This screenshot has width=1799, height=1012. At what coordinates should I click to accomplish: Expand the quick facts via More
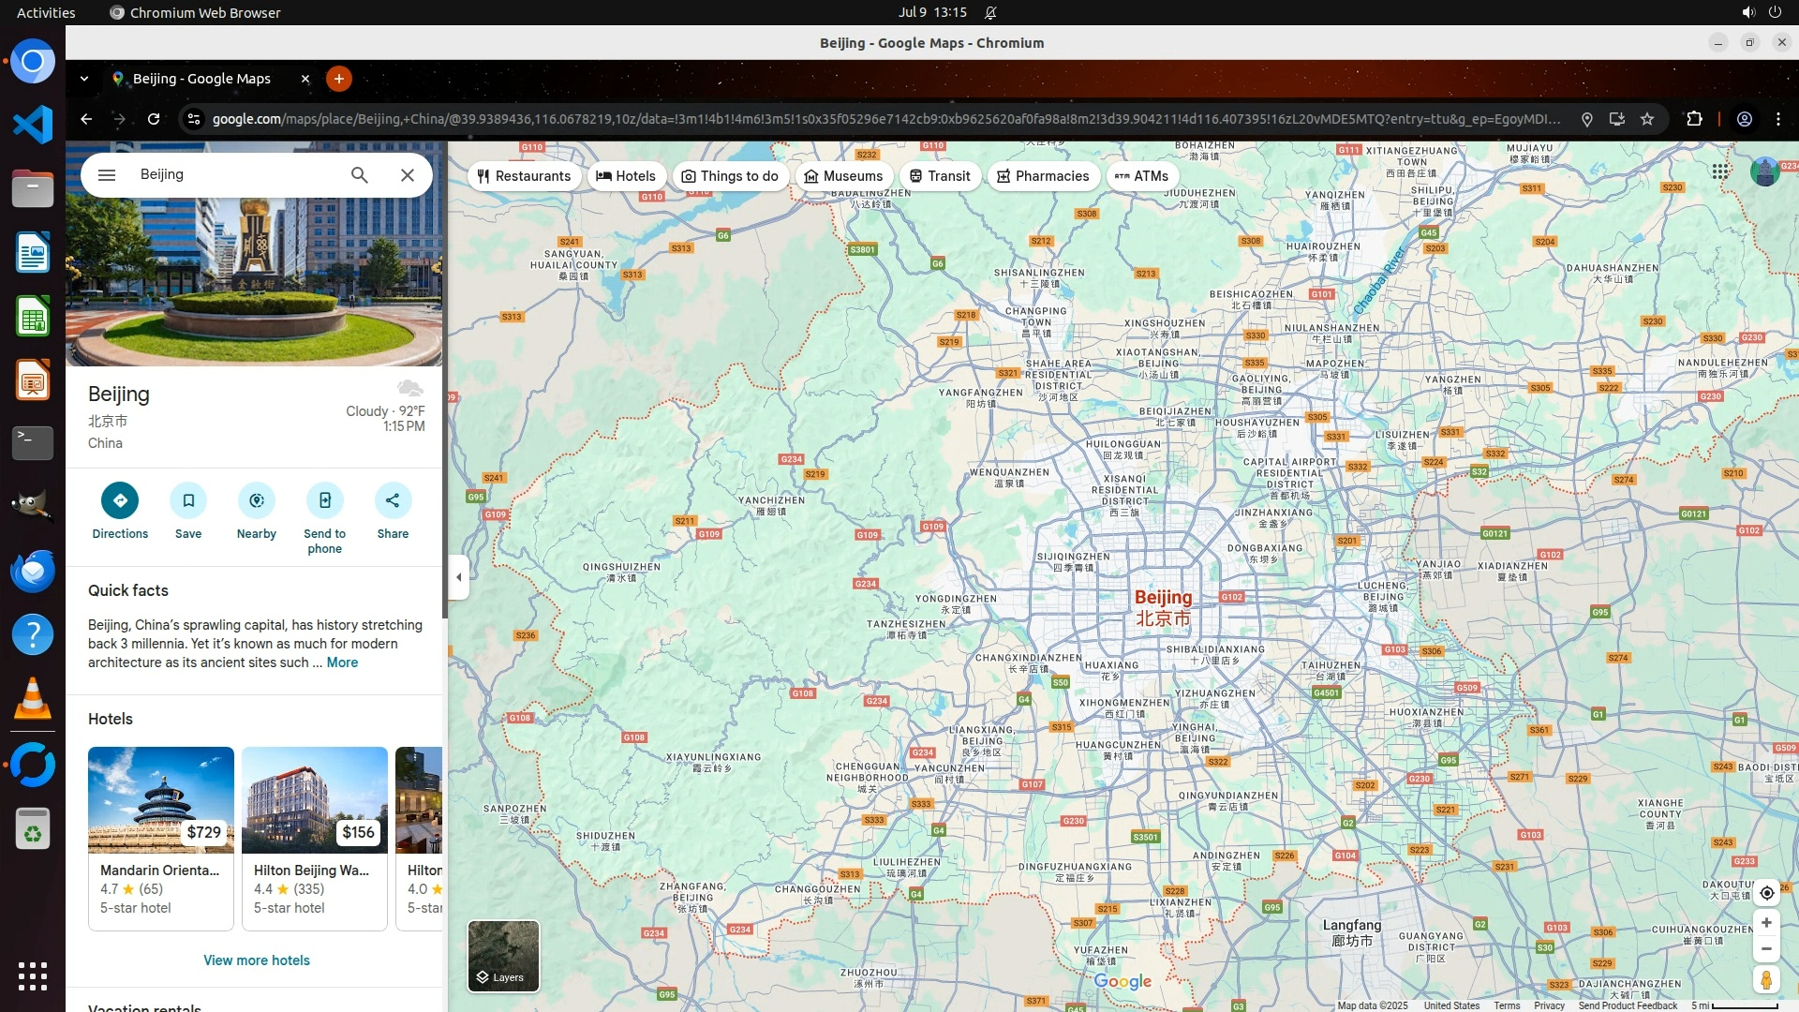coord(342,662)
